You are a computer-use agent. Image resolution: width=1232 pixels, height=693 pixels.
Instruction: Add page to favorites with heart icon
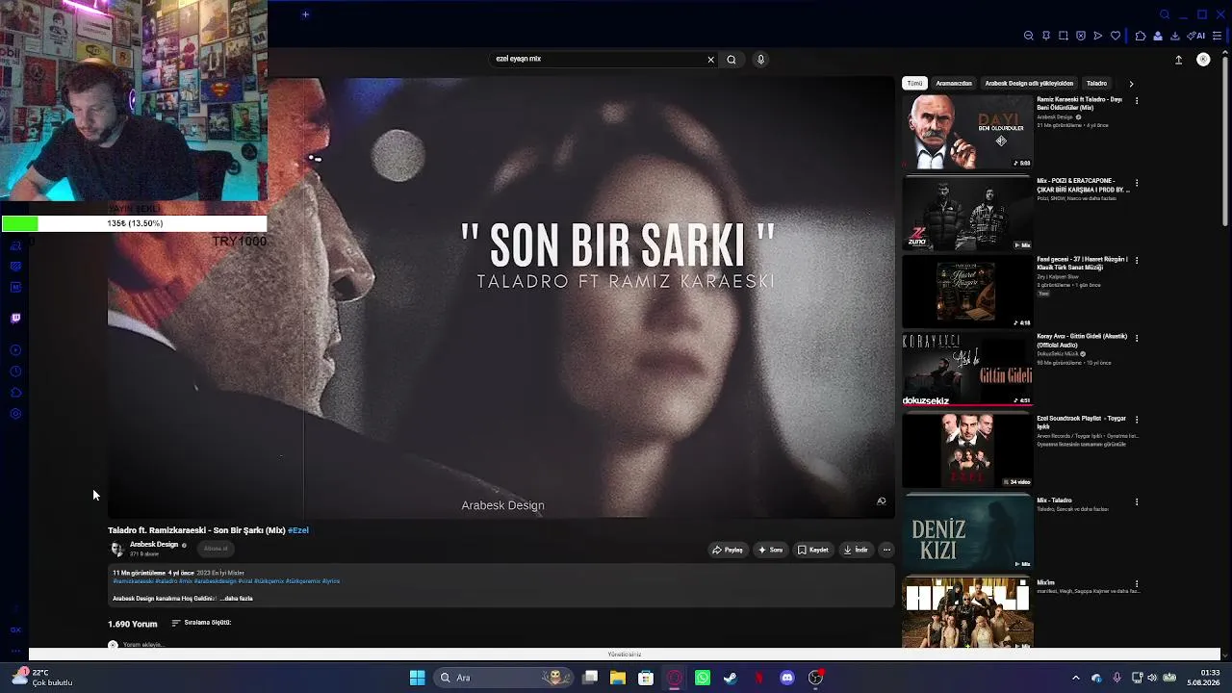1116,36
